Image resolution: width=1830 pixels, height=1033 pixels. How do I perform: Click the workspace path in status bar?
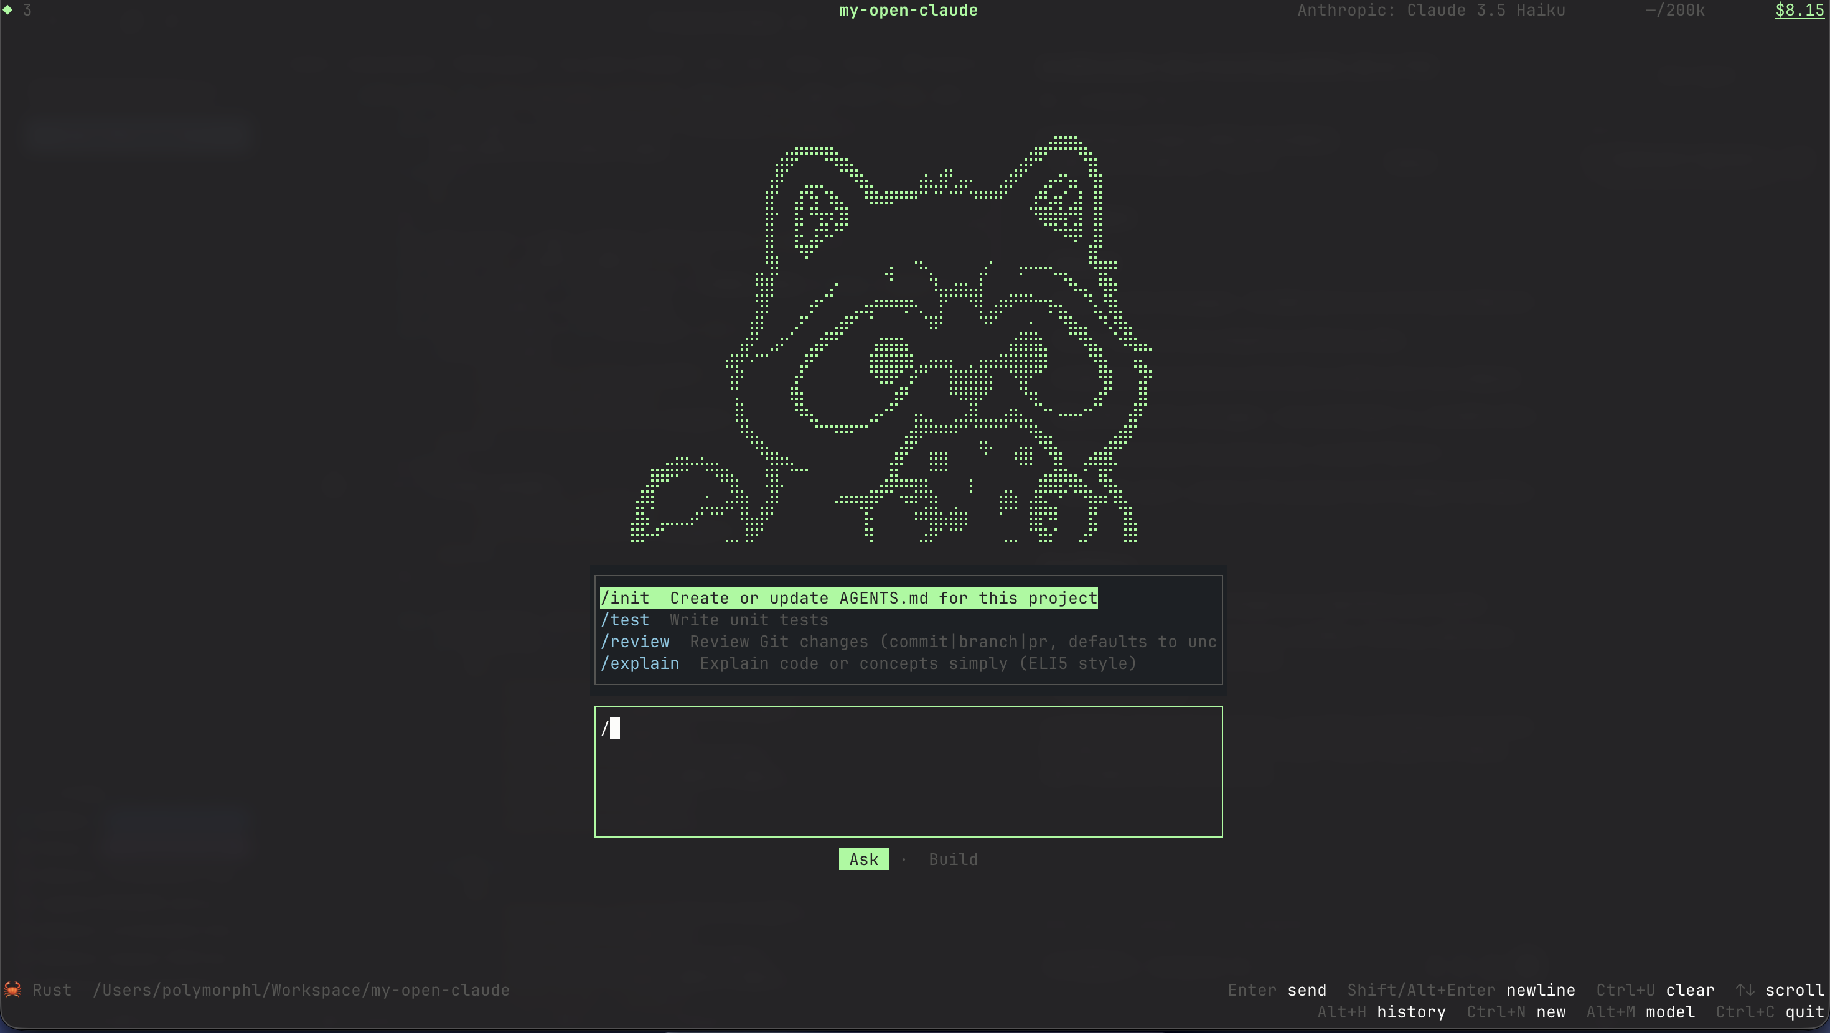coord(301,990)
